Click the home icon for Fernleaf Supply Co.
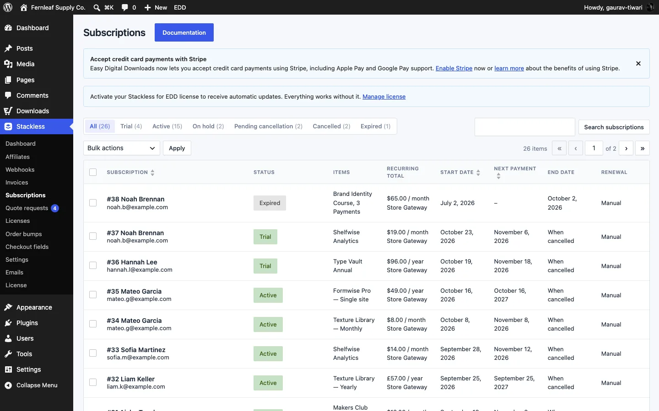 point(24,7)
